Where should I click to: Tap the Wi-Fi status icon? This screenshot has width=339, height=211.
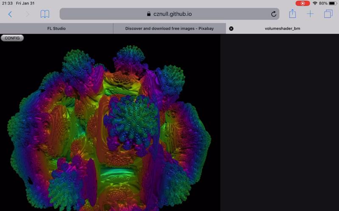coord(315,3)
